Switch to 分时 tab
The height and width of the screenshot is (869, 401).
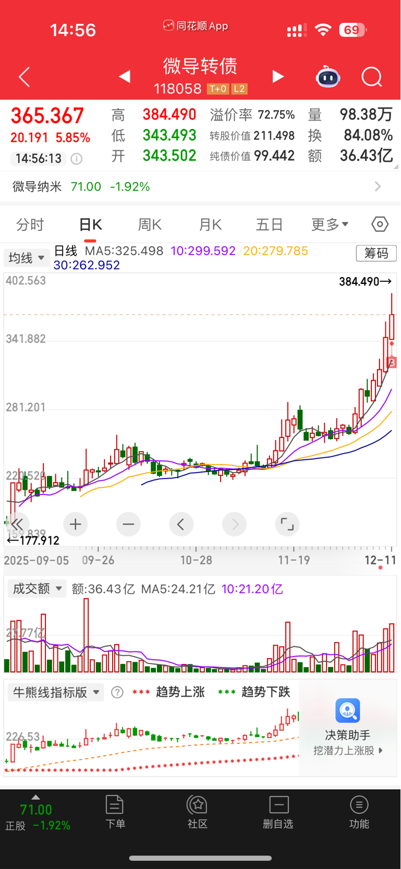click(x=30, y=225)
